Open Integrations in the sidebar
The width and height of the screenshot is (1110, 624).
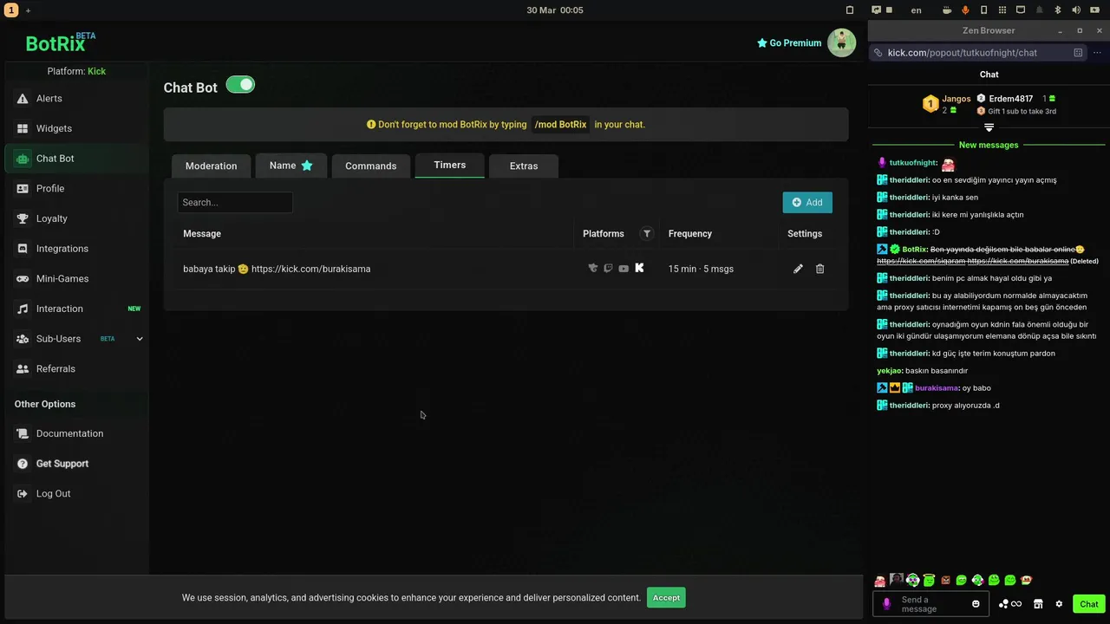point(76,249)
